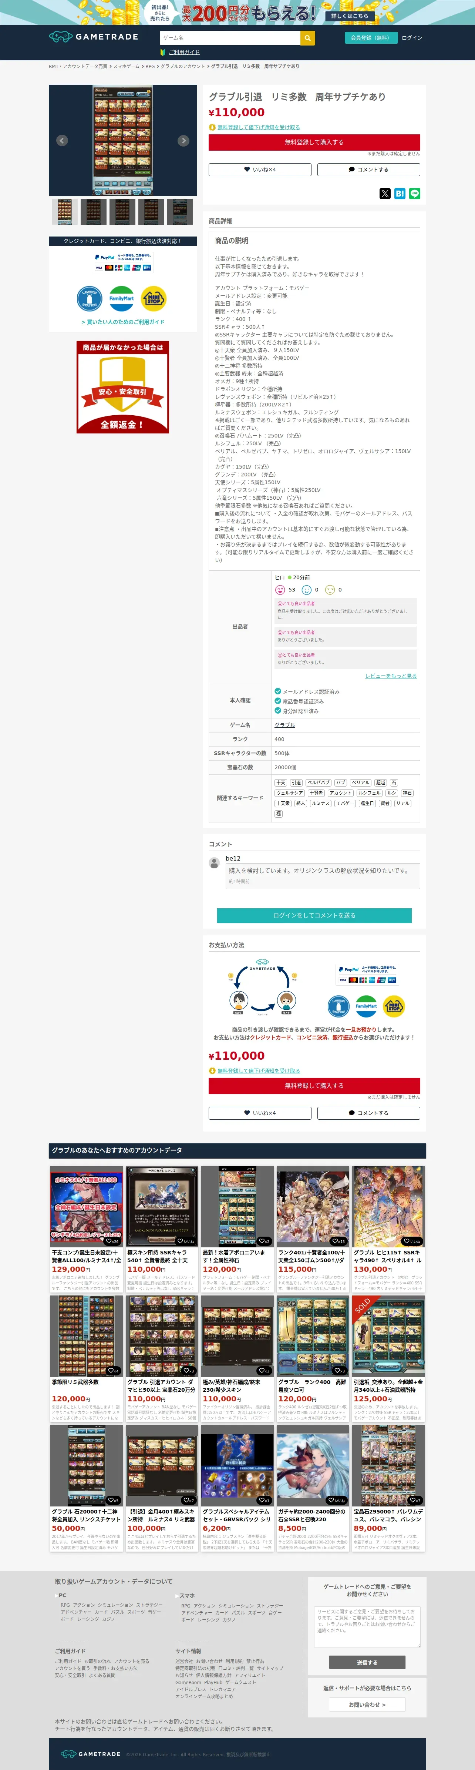The image size is (475, 1770).
Task: Open recommended listing priced 6,200円
Action: (237, 1488)
